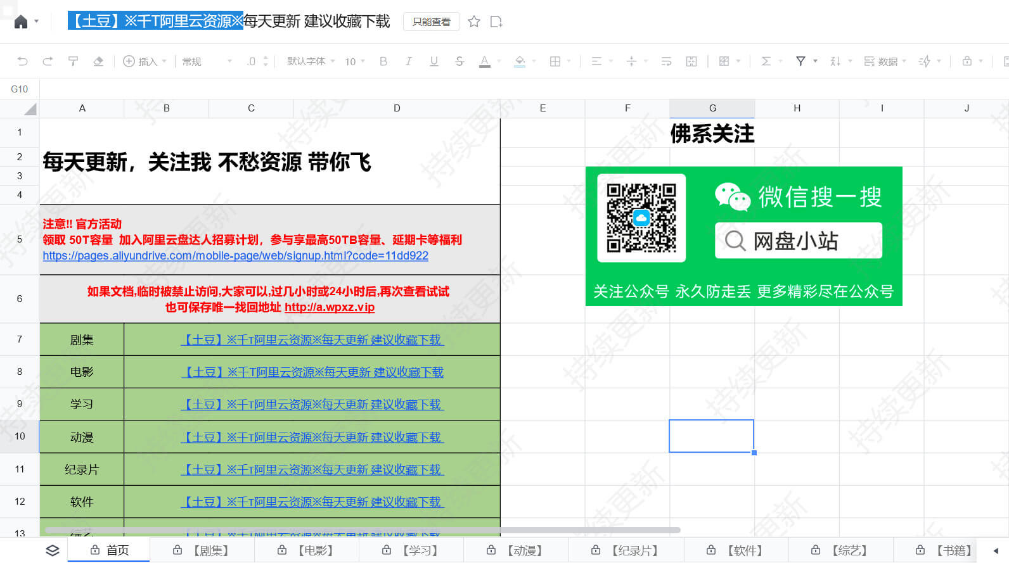Screen dimensions: 1009x563
Task: Select row 10 header
Action: [20, 436]
